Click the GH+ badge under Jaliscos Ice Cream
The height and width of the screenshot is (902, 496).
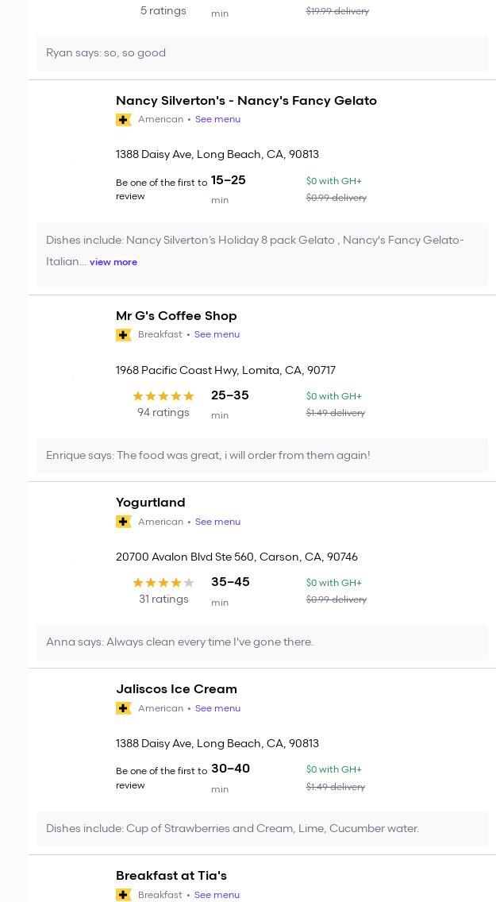[x=124, y=708]
